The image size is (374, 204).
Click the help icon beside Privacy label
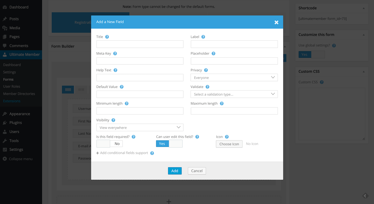click(206, 70)
